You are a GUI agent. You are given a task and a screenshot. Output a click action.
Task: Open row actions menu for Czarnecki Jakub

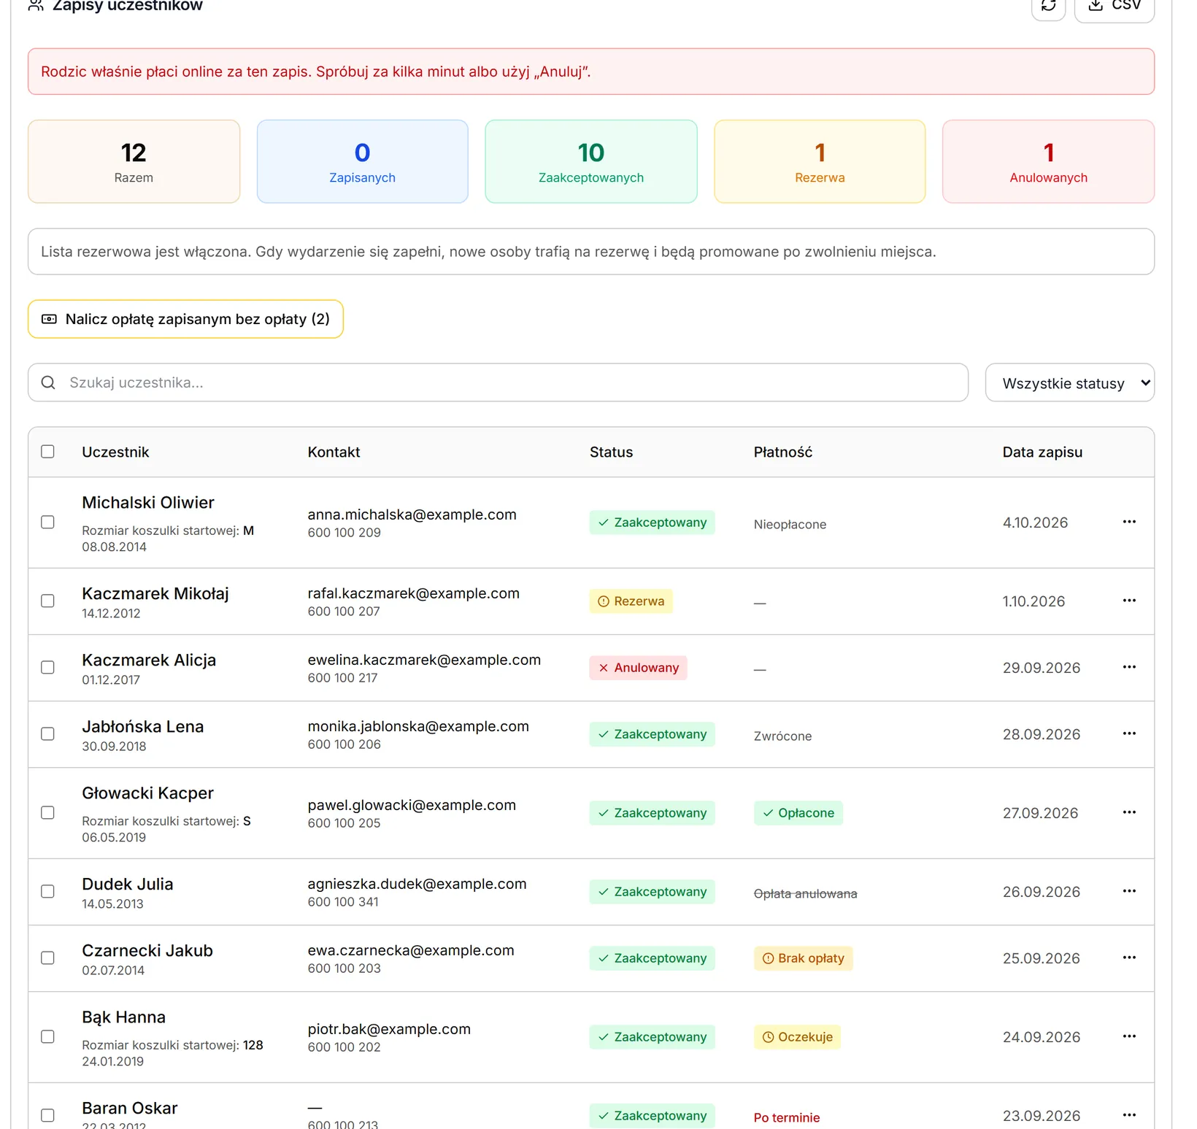point(1129,957)
